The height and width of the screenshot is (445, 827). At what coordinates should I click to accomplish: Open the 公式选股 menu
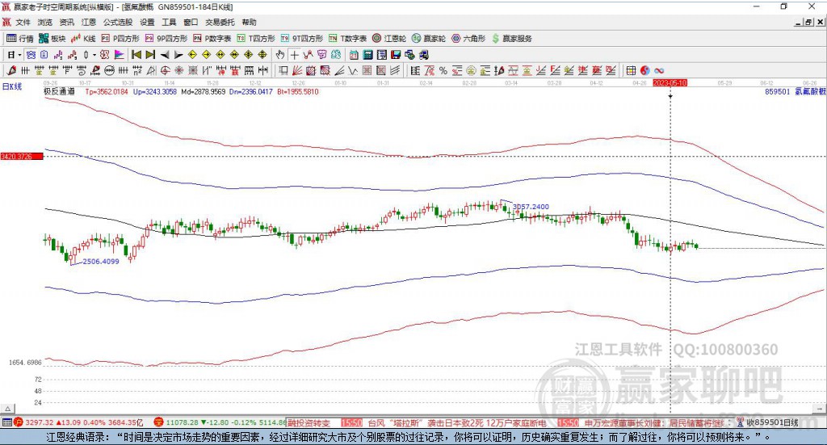[x=118, y=22]
